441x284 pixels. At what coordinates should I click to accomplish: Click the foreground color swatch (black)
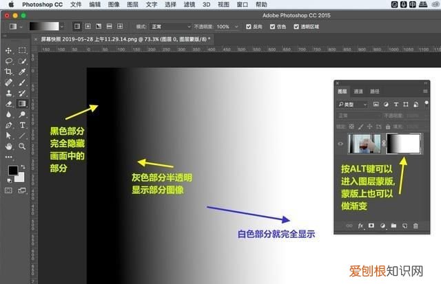pos(12,170)
